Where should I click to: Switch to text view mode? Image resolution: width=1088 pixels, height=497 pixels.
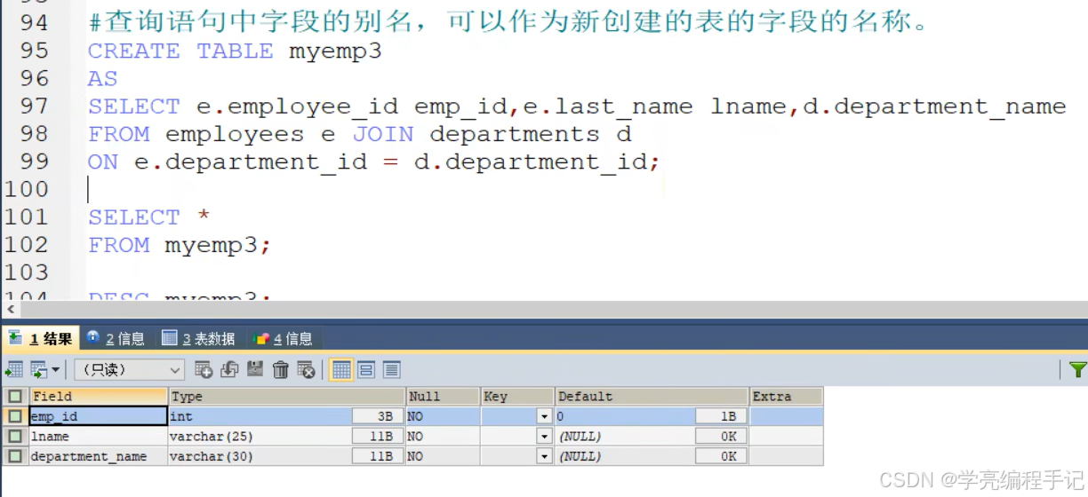click(391, 370)
